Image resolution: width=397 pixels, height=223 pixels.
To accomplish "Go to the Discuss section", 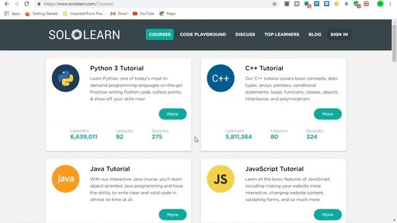I will pos(245,35).
